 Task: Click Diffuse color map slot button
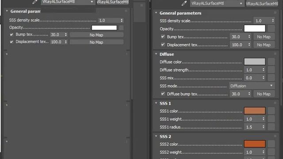pos(271,61)
